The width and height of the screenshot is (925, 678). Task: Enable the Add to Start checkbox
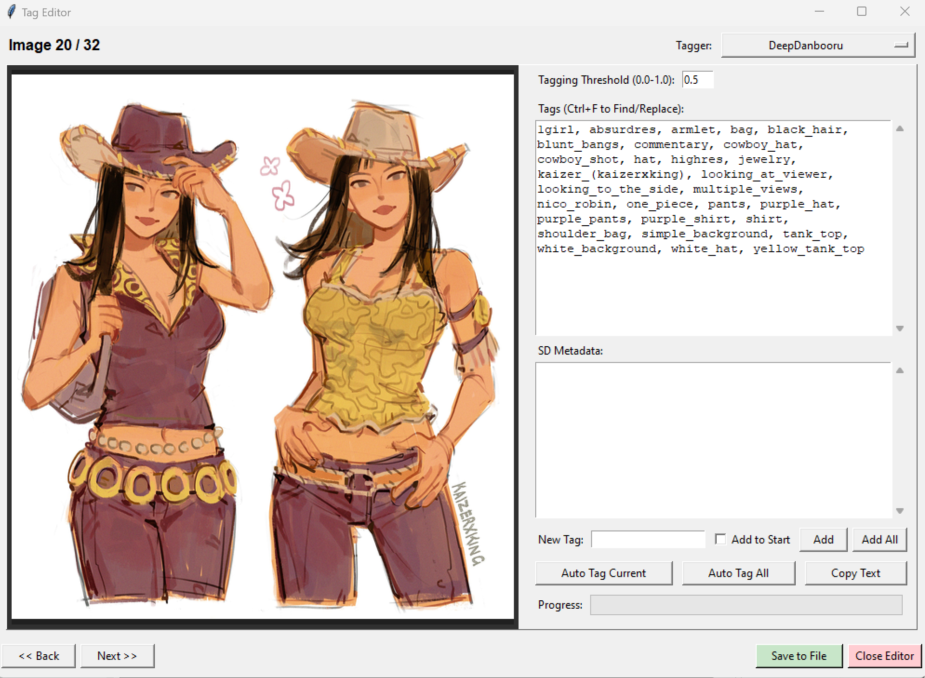tap(720, 539)
